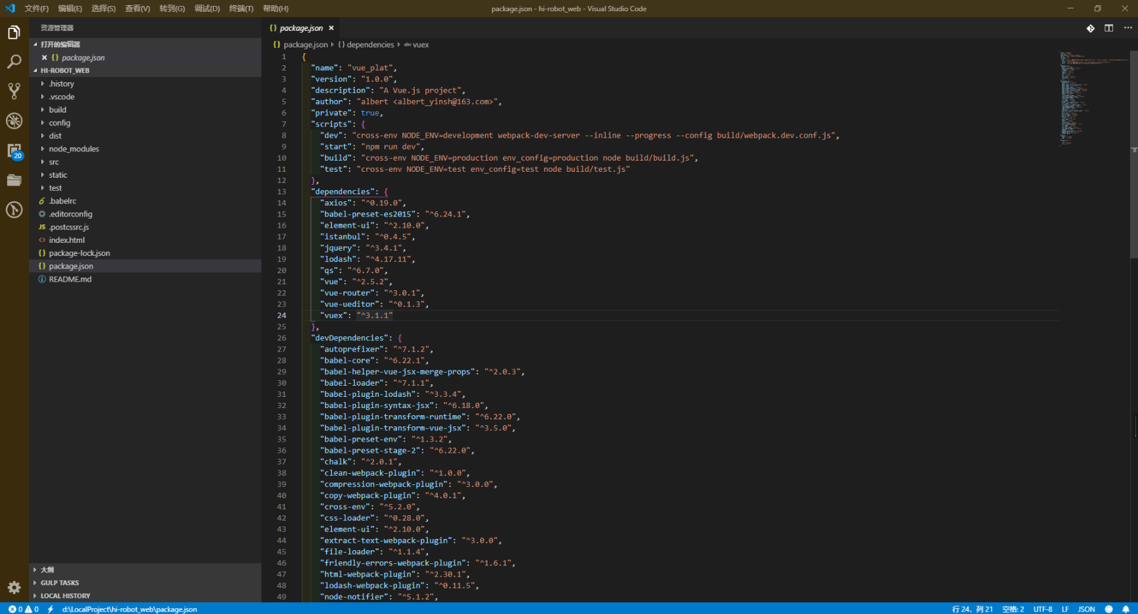Change file encoding UTF-8

tap(1043, 609)
